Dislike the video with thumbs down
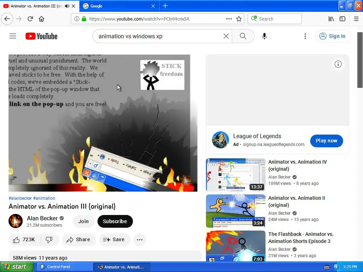 point(49,240)
